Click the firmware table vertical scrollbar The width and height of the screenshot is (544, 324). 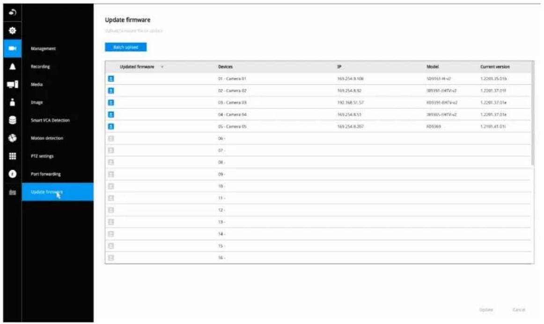(x=533, y=113)
